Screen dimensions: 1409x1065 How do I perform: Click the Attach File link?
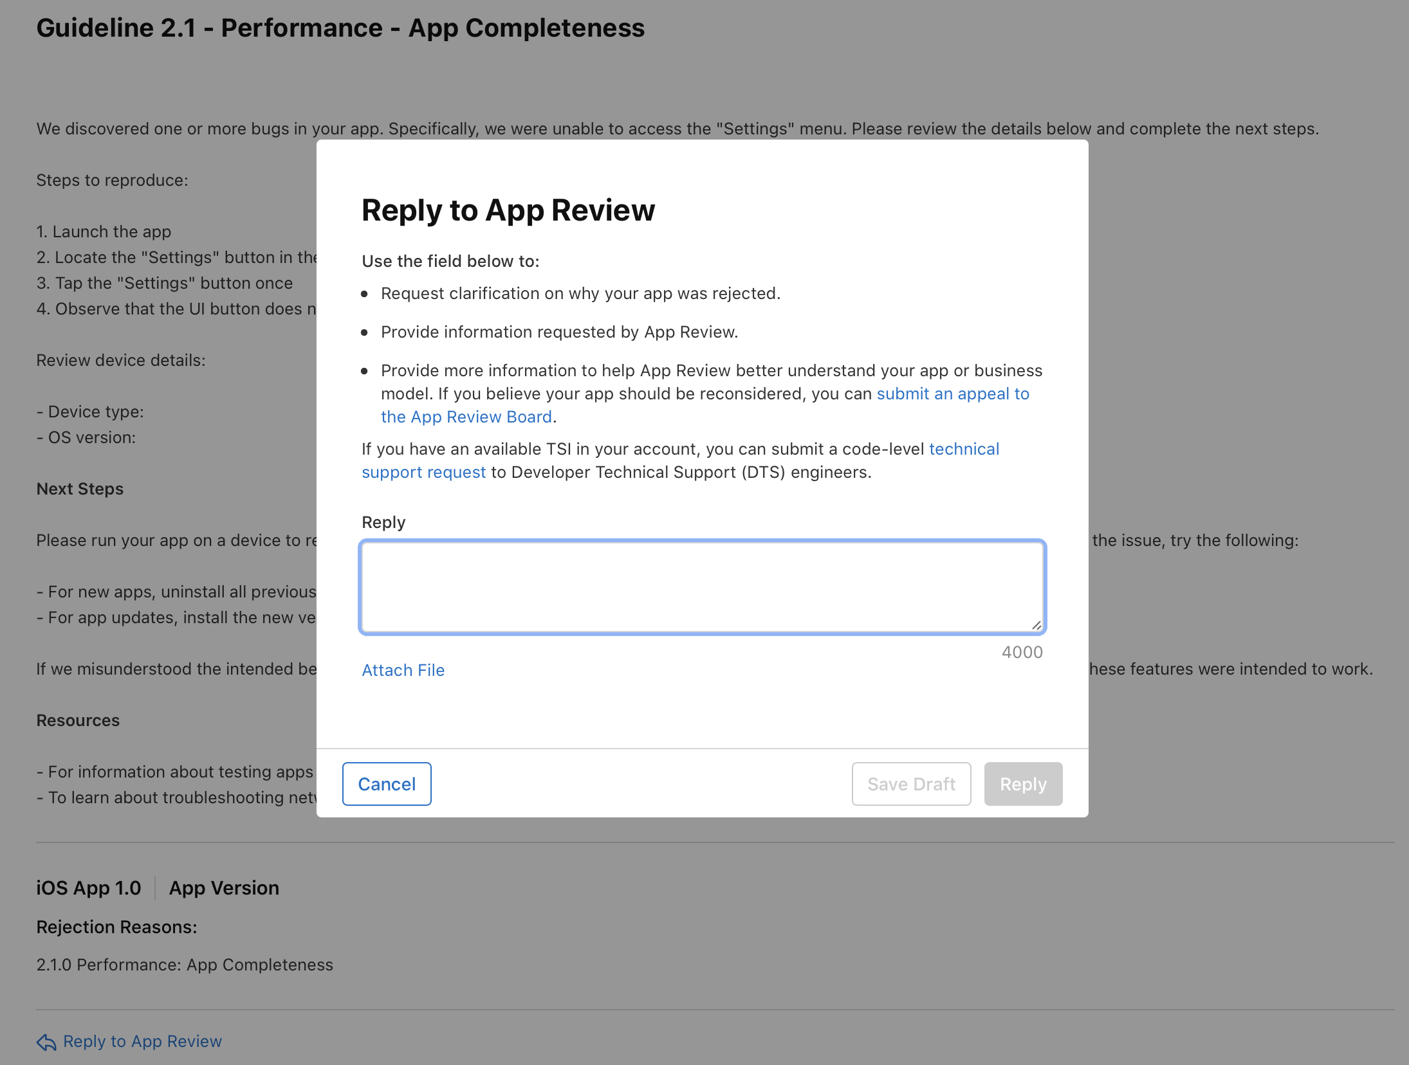pyautogui.click(x=403, y=670)
